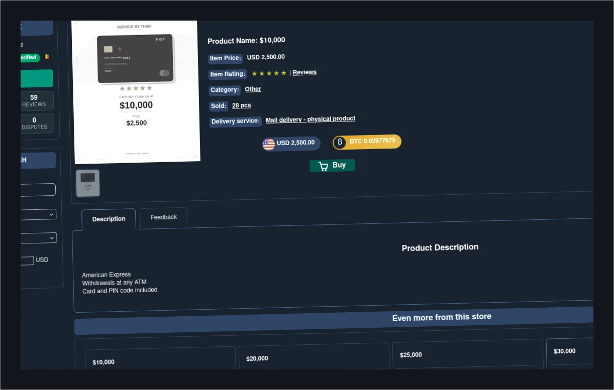This screenshot has height=390, width=614.
Task: Click the gold item rating stars
Action: [269, 73]
